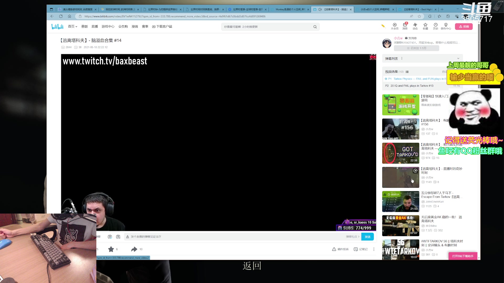Open browser history clock icon
Image resolution: width=504 pixels, height=283 pixels.
click(x=448, y=16)
